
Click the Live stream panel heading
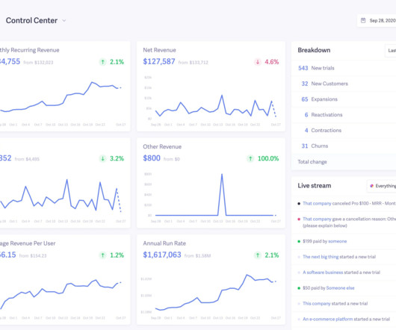(x=314, y=186)
